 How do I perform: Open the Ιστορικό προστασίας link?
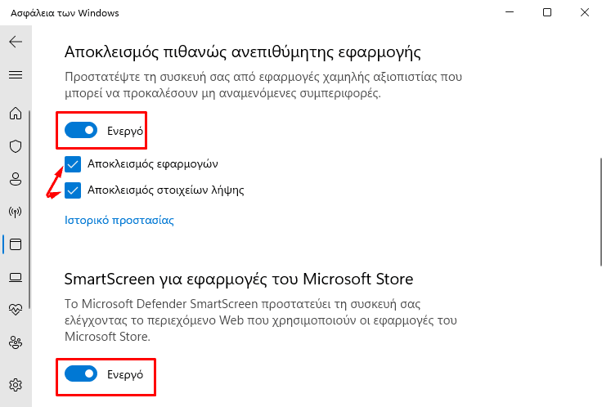(x=119, y=220)
